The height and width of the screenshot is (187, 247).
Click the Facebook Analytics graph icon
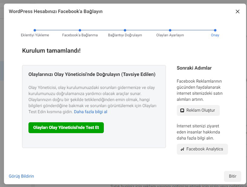point(182,149)
